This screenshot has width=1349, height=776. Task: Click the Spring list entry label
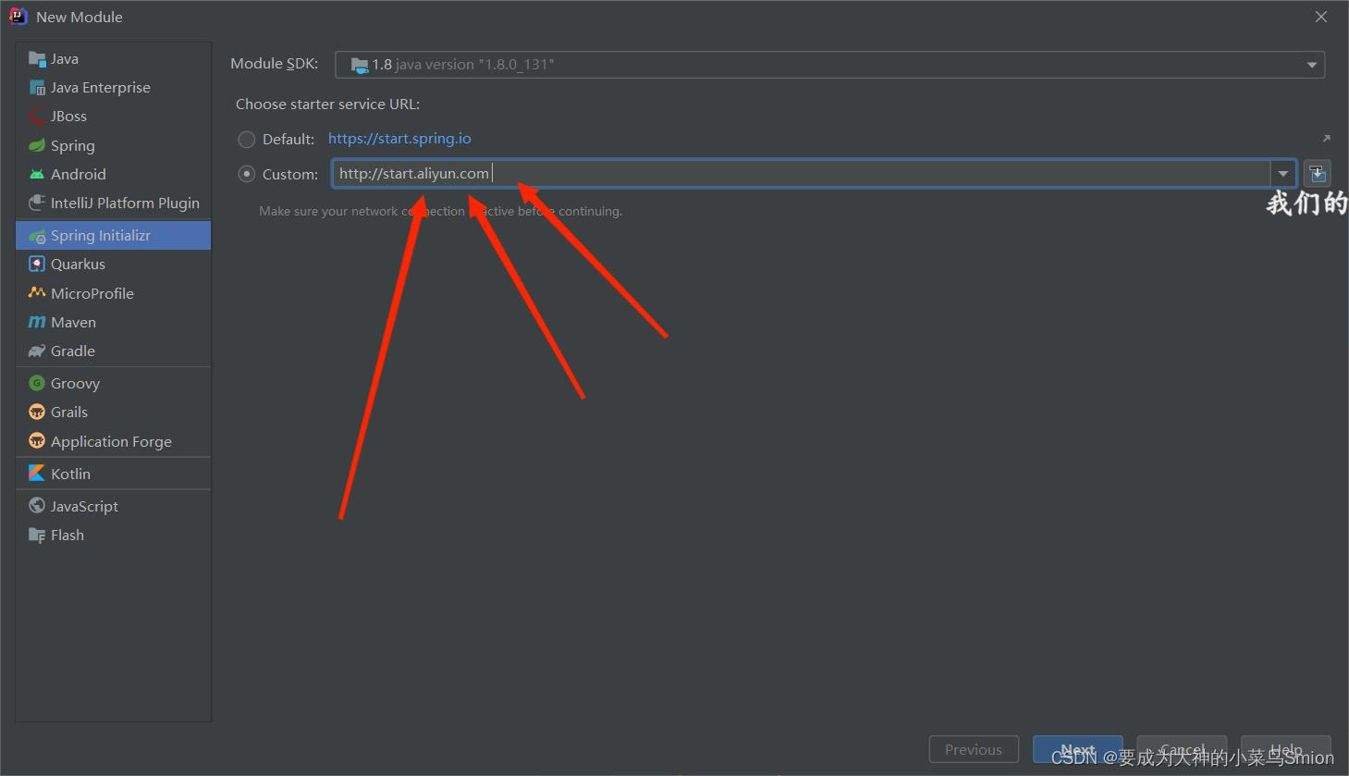(x=73, y=146)
